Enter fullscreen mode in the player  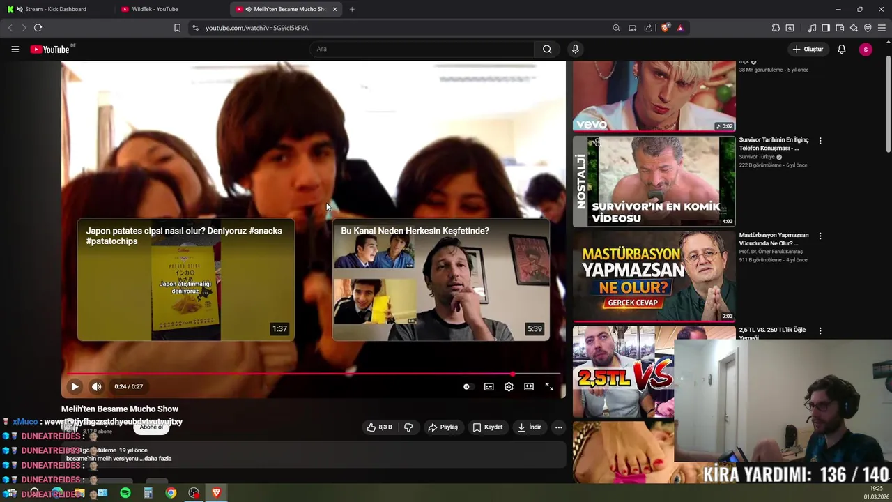(549, 386)
